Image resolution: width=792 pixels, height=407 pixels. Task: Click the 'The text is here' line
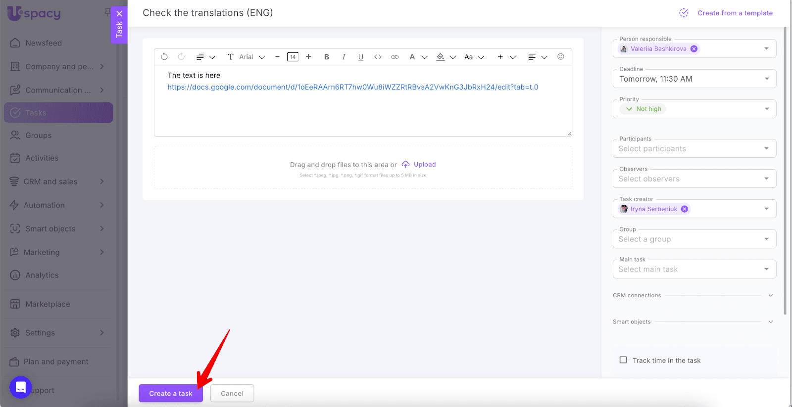tap(194, 75)
